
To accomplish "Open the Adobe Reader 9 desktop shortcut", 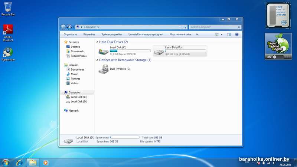I will point(8,33).
